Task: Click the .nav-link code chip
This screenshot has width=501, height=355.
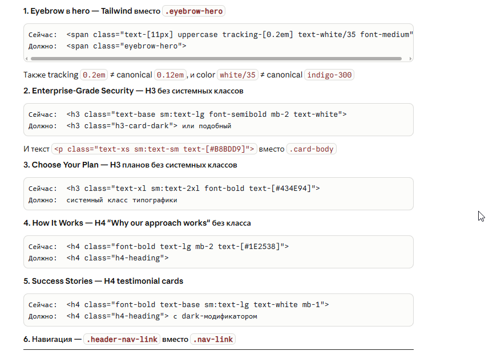Action: [x=213, y=340]
